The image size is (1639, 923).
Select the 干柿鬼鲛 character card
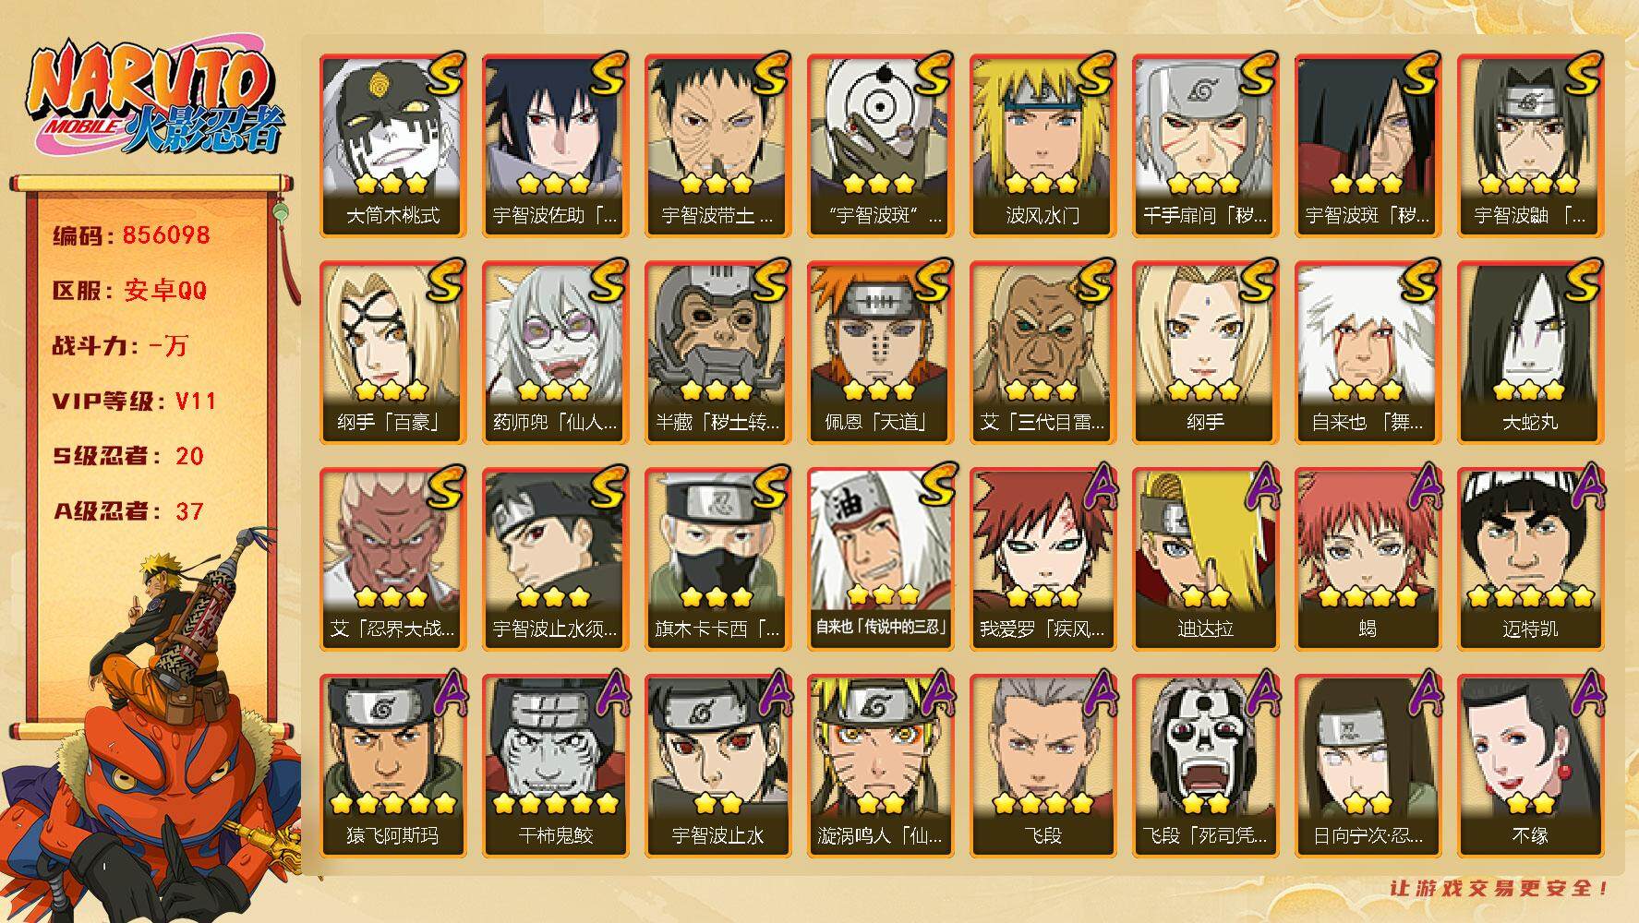pyautogui.click(x=555, y=766)
